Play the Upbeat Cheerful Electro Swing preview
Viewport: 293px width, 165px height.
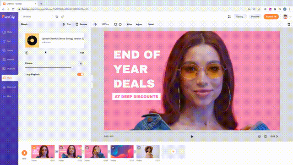coord(27,53)
